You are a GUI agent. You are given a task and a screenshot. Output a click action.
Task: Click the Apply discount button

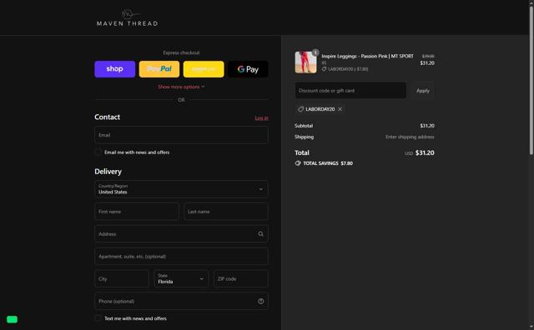tap(423, 91)
